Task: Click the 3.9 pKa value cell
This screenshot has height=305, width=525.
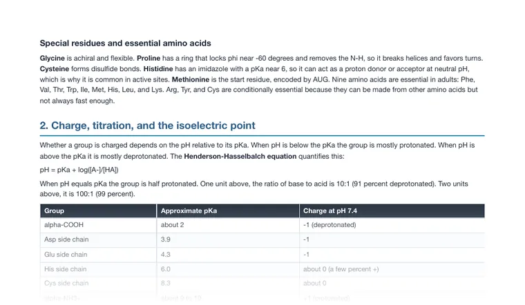Action: click(228, 239)
